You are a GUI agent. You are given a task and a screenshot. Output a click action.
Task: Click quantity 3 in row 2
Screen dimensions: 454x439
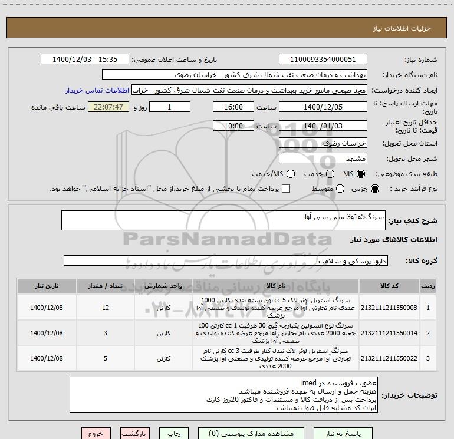coord(106,333)
